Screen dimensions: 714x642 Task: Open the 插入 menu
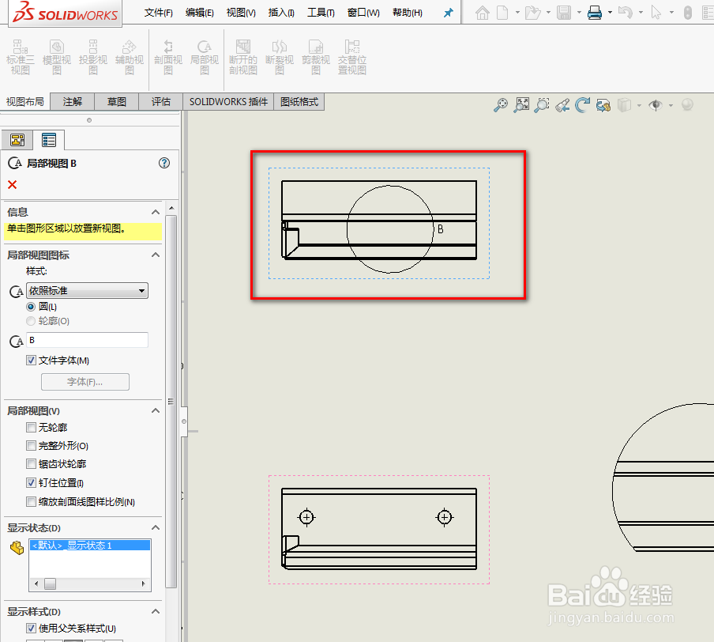click(x=281, y=13)
